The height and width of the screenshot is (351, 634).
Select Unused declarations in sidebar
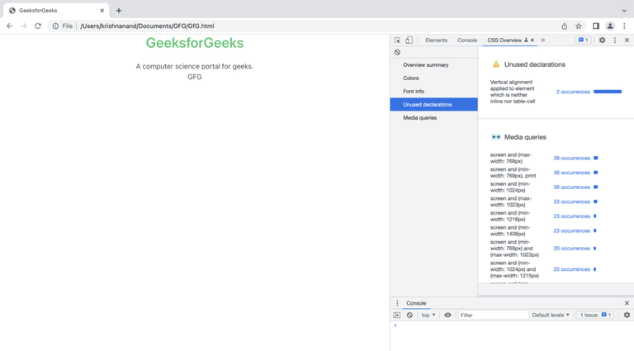[434, 104]
